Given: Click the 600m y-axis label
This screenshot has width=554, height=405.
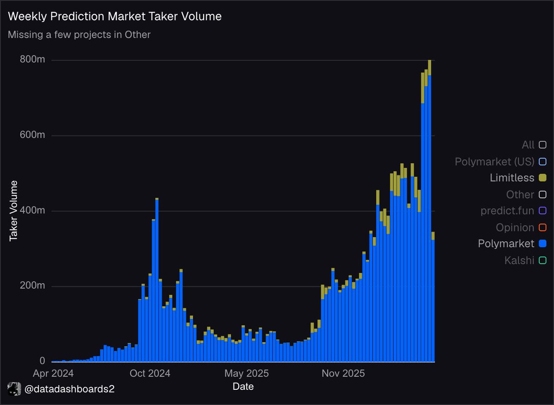Looking at the screenshot, I should point(32,135).
